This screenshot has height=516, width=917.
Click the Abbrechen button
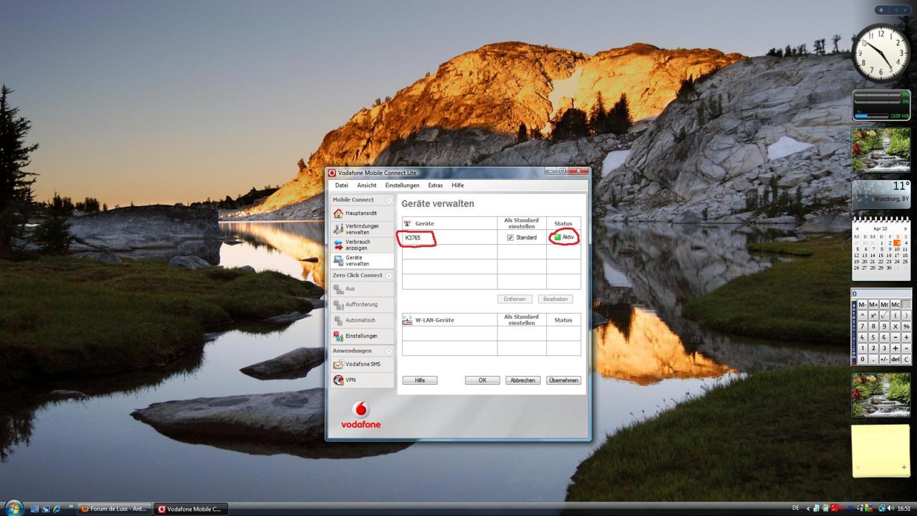[523, 380]
